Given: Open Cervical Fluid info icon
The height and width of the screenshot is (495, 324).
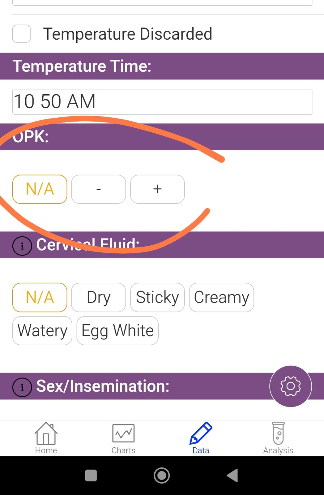Looking at the screenshot, I should [22, 246].
